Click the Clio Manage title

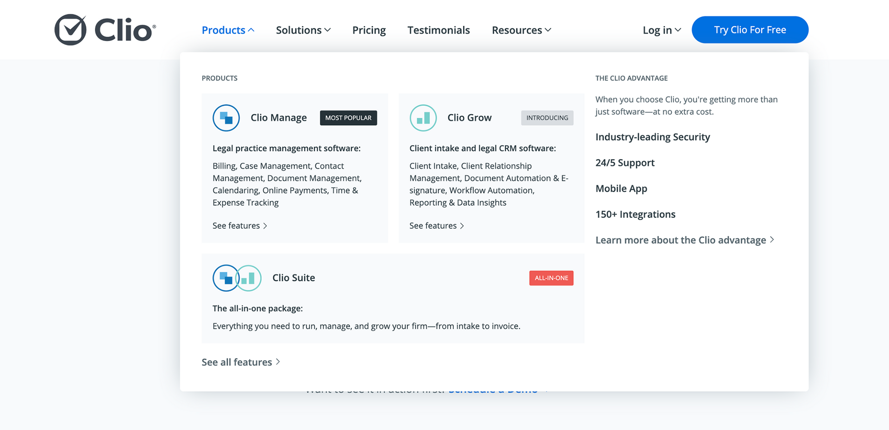279,118
